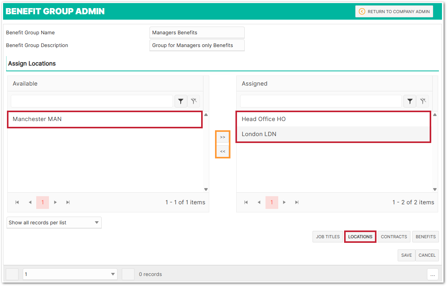
Task: Save the benefit group changes
Action: tap(406, 255)
